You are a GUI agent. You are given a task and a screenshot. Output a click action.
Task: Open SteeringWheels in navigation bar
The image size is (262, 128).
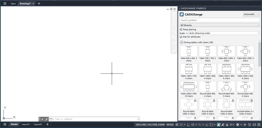[x=174, y=22]
